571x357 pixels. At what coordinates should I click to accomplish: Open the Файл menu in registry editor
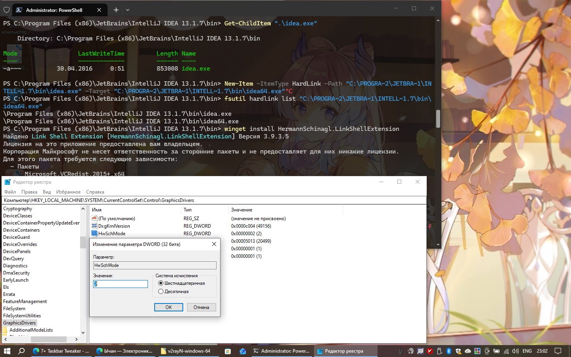[x=10, y=192]
